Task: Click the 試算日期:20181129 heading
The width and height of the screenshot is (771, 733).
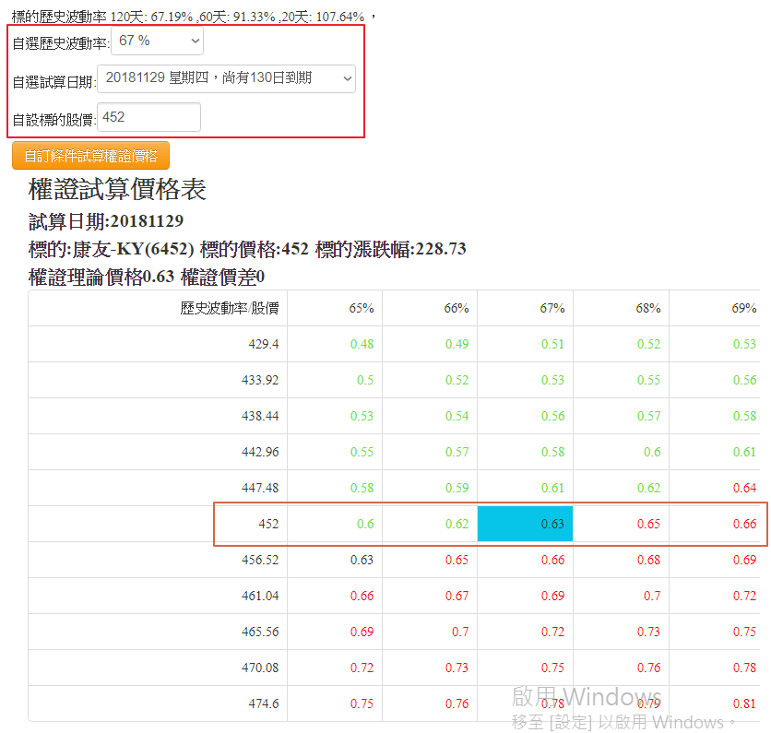Action: click(106, 221)
